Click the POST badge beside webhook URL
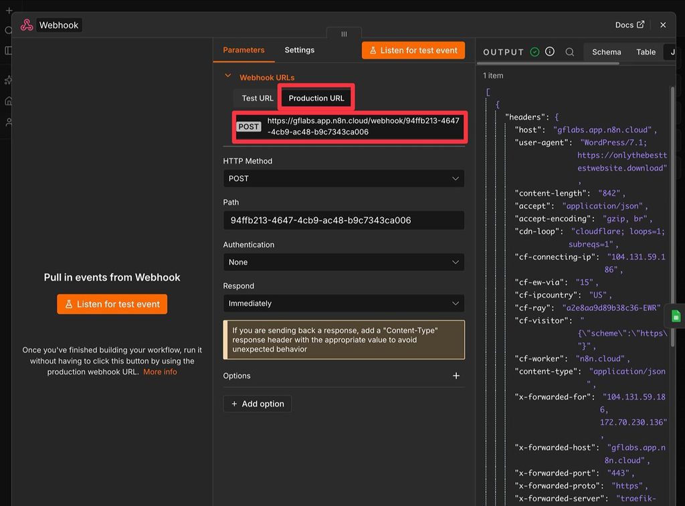 tap(248, 126)
